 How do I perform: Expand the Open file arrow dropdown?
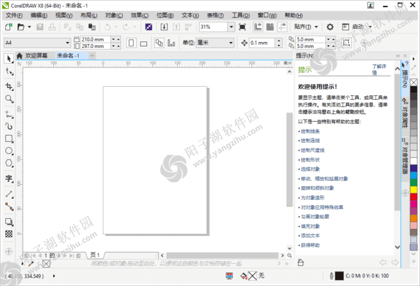point(30,27)
